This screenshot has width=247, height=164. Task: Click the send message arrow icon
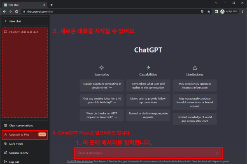coord(217,153)
